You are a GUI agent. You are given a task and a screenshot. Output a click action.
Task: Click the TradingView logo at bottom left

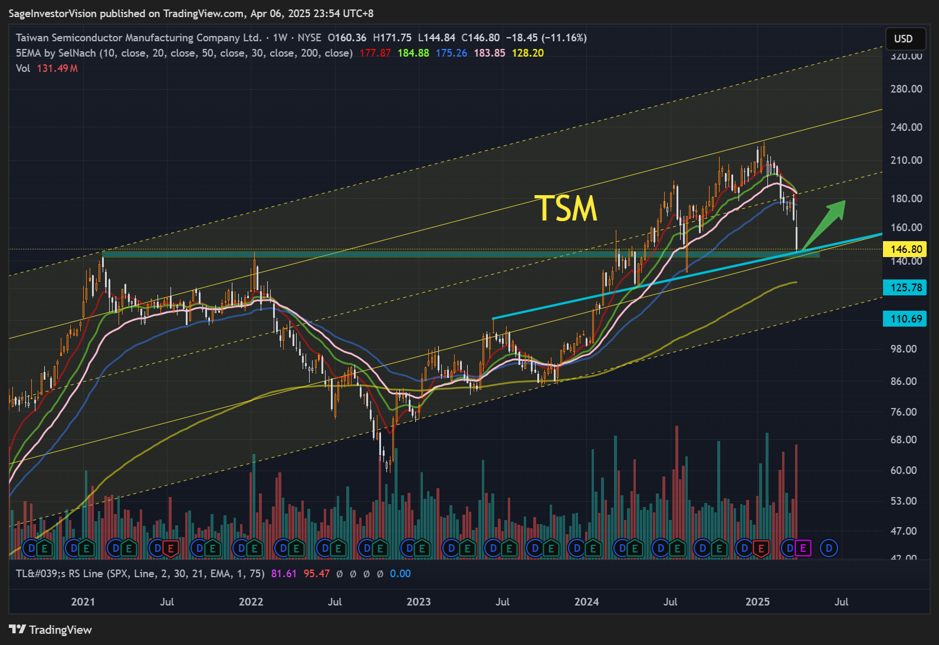click(51, 630)
